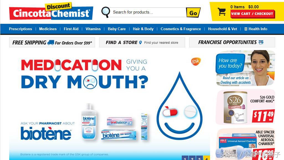Click in the Search for products field

point(148,12)
